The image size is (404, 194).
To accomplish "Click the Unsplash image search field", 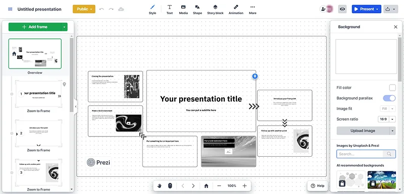I will point(360,154).
